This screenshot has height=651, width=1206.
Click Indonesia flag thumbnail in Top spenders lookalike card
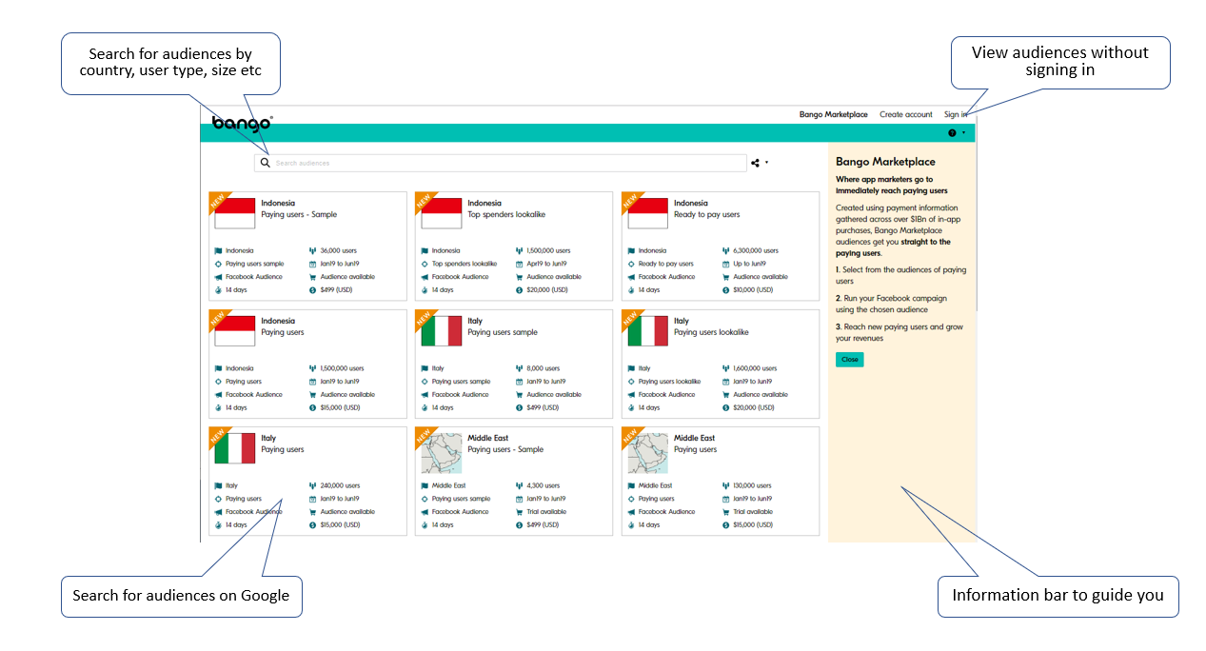pyautogui.click(x=442, y=213)
